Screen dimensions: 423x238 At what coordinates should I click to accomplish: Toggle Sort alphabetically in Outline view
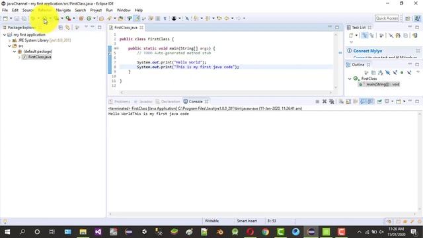(x=381, y=73)
